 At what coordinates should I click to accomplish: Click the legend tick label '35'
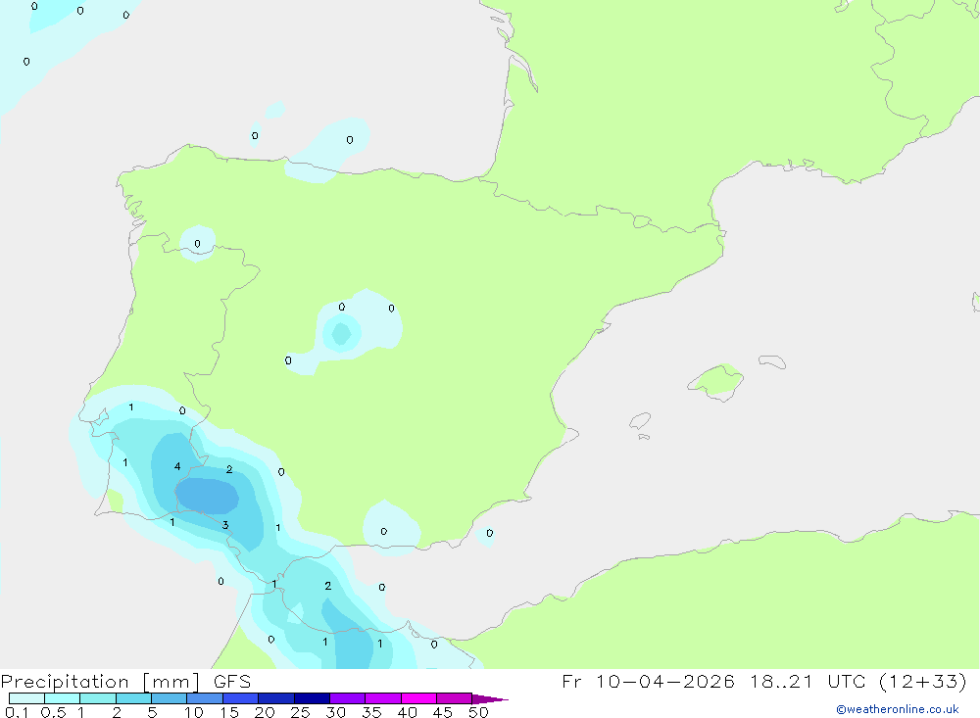(x=371, y=712)
